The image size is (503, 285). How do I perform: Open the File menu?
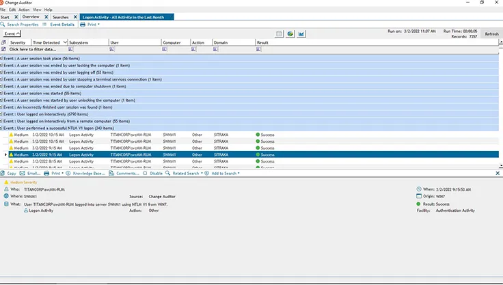tap(3, 10)
